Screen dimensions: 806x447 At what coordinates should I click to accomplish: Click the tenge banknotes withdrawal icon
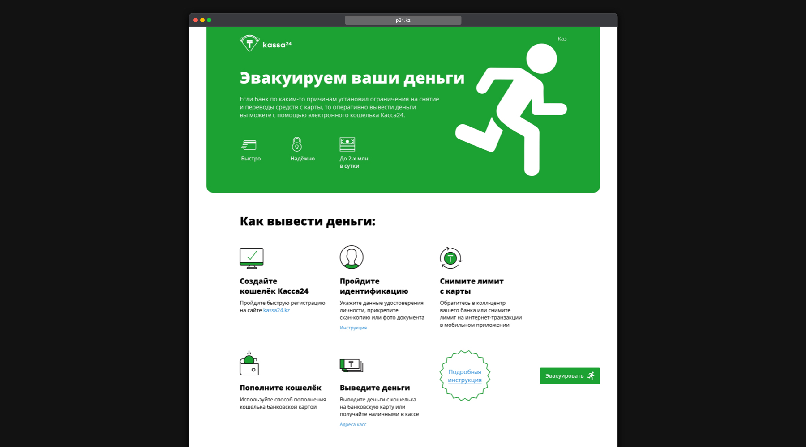point(352,366)
